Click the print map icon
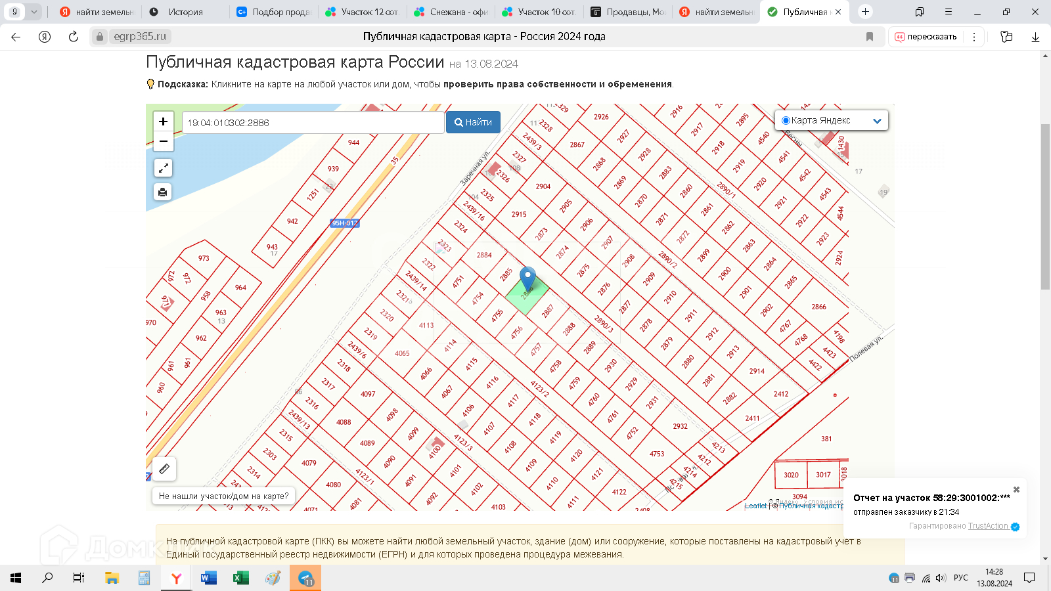The height and width of the screenshot is (591, 1051). pos(163,192)
